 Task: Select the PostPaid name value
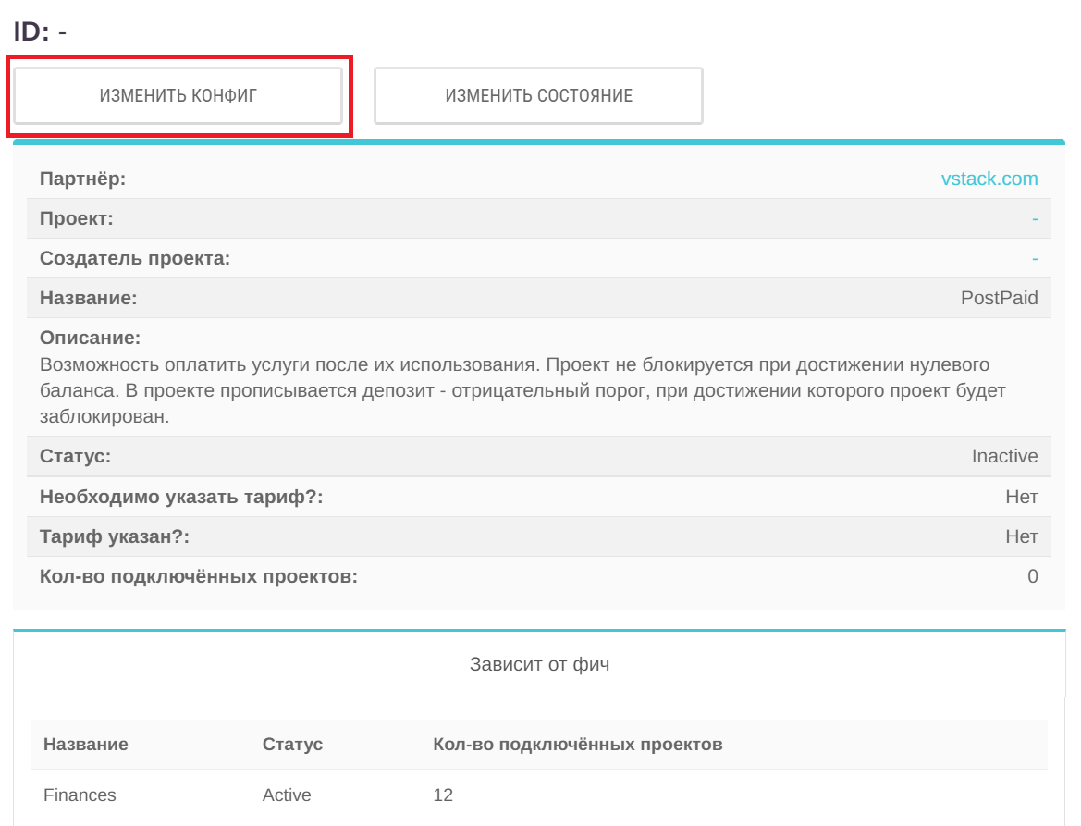coord(999,298)
